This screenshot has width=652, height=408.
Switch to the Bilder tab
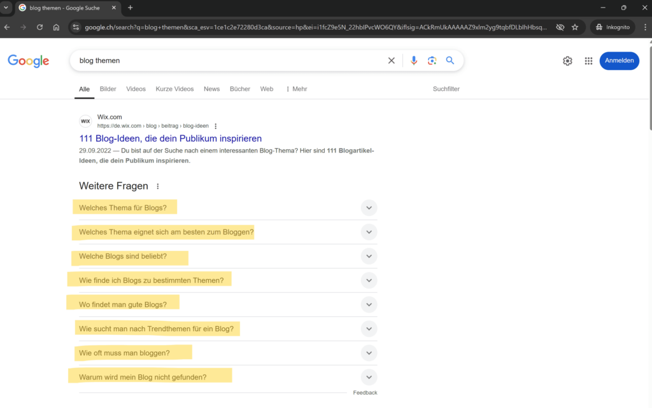pos(108,89)
